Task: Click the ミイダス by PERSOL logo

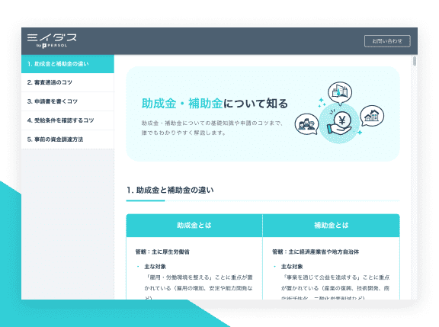Action: pos(52,41)
